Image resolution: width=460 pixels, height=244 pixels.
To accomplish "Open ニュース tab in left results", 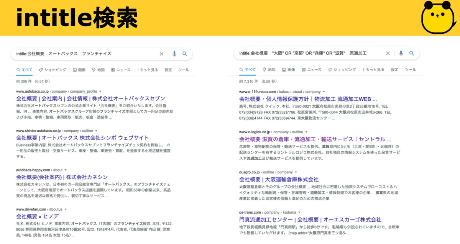I will point(121,70).
